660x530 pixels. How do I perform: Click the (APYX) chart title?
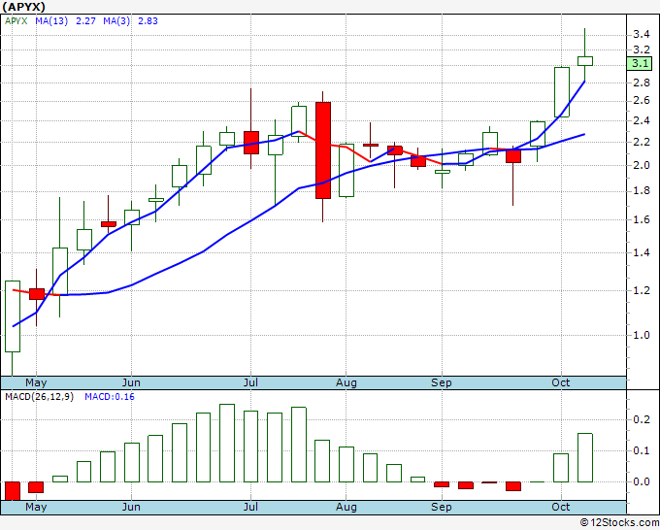point(23,7)
